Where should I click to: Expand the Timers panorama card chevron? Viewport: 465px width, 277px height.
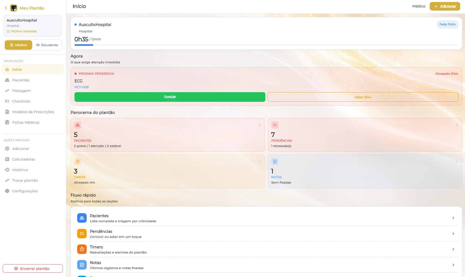tap(260, 162)
